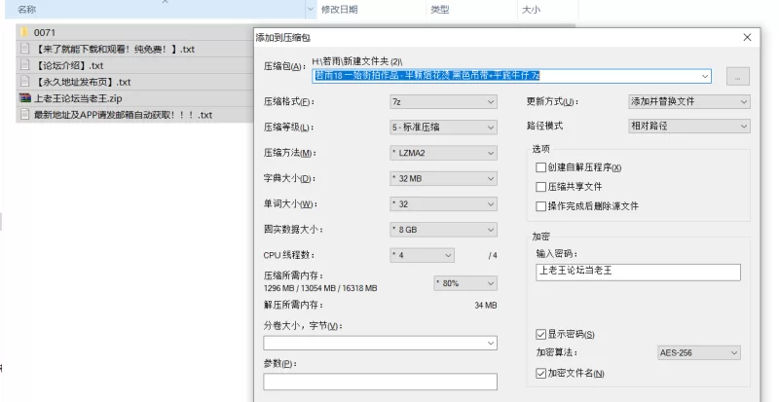779x402 pixels.
Task: Select the 上老王论坛当老王.zip archive icon
Action: coord(25,98)
